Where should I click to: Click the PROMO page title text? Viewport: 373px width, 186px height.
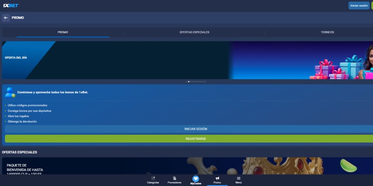(x=18, y=18)
